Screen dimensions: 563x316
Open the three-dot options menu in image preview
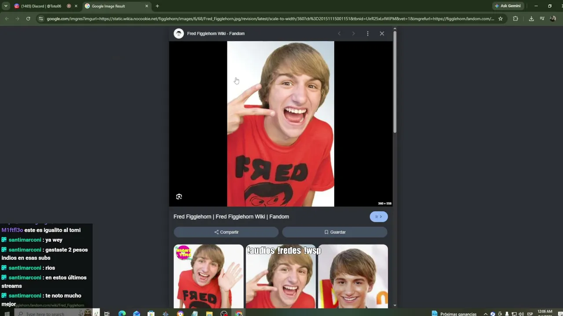[368, 33]
